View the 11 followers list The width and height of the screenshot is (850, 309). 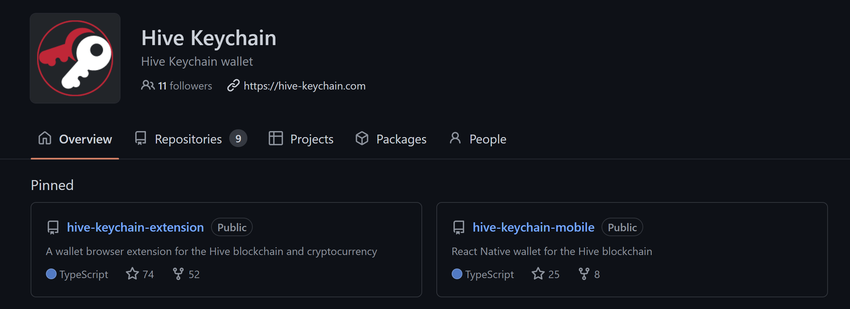[185, 86]
